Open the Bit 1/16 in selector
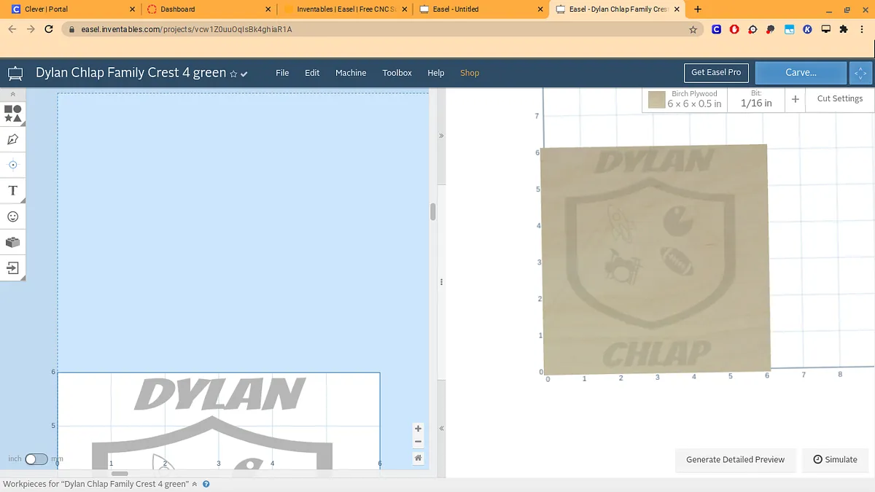Screen dimensions: 875x492 pyautogui.click(x=756, y=99)
